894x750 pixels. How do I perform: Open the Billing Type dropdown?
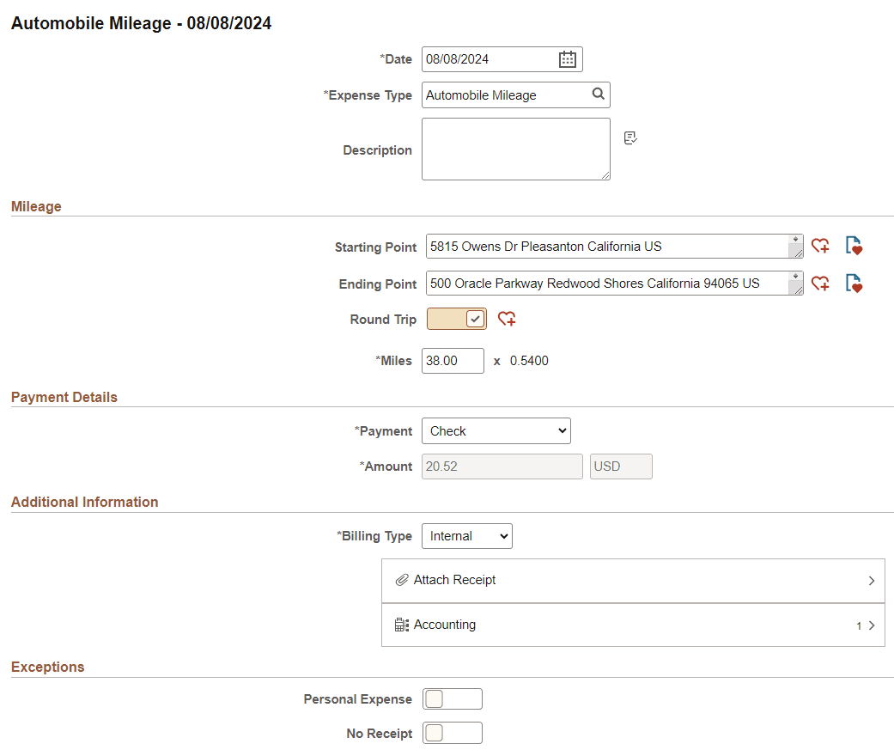pyautogui.click(x=466, y=535)
